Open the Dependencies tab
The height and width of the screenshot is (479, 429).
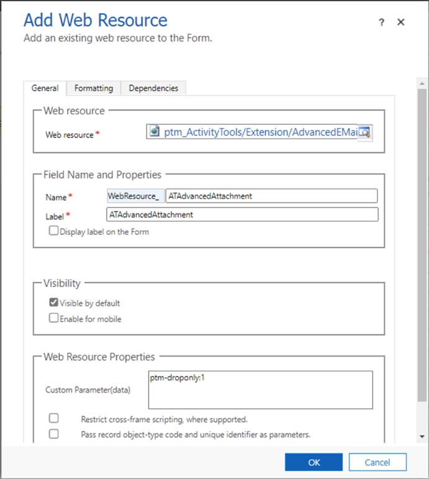tap(154, 88)
